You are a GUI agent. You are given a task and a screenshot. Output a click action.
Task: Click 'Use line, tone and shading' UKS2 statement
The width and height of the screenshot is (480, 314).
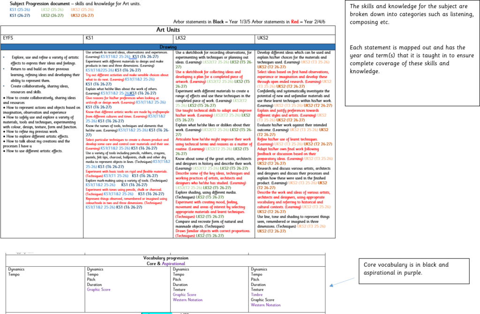pos(293,224)
